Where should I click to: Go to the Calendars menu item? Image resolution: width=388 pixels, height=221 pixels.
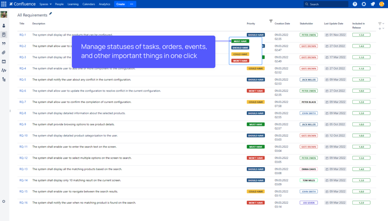click(x=89, y=4)
